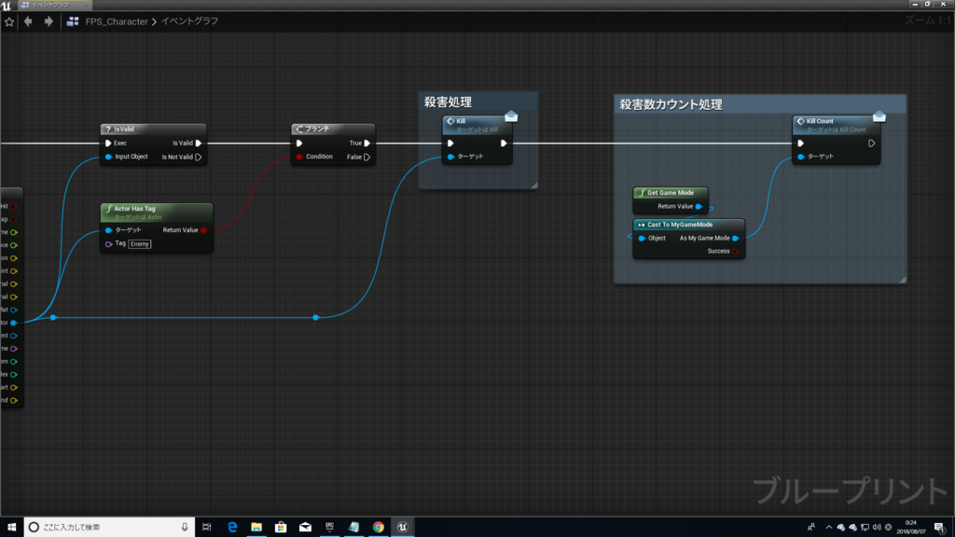Open Epic Games Launcher from the taskbar

coord(329,528)
